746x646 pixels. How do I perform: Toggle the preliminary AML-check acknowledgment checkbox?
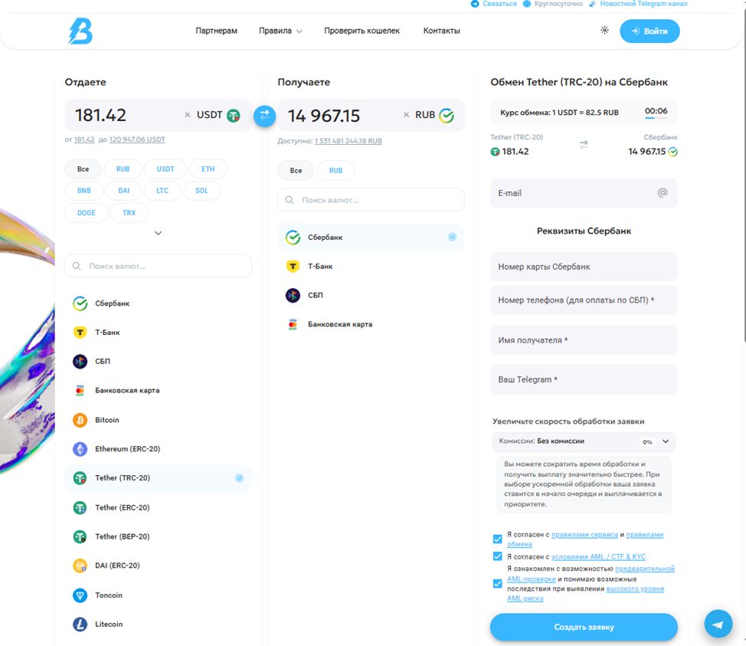click(x=497, y=584)
